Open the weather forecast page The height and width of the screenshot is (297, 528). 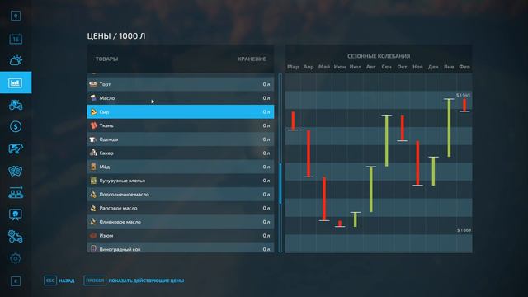(x=16, y=60)
